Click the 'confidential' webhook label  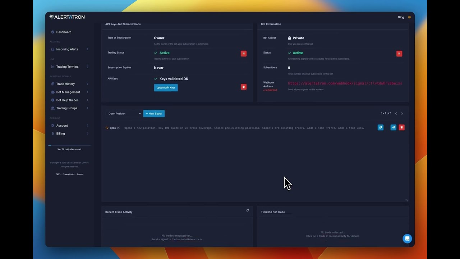click(270, 90)
